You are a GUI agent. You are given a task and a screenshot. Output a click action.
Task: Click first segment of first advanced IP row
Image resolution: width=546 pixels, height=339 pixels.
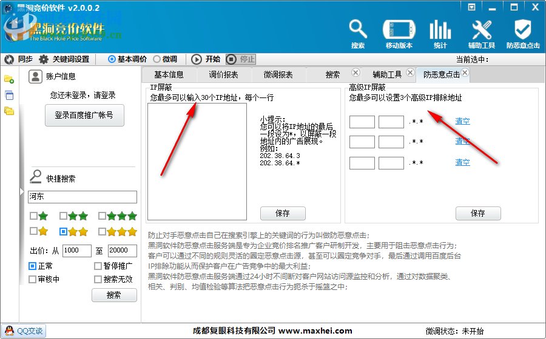tap(362, 122)
